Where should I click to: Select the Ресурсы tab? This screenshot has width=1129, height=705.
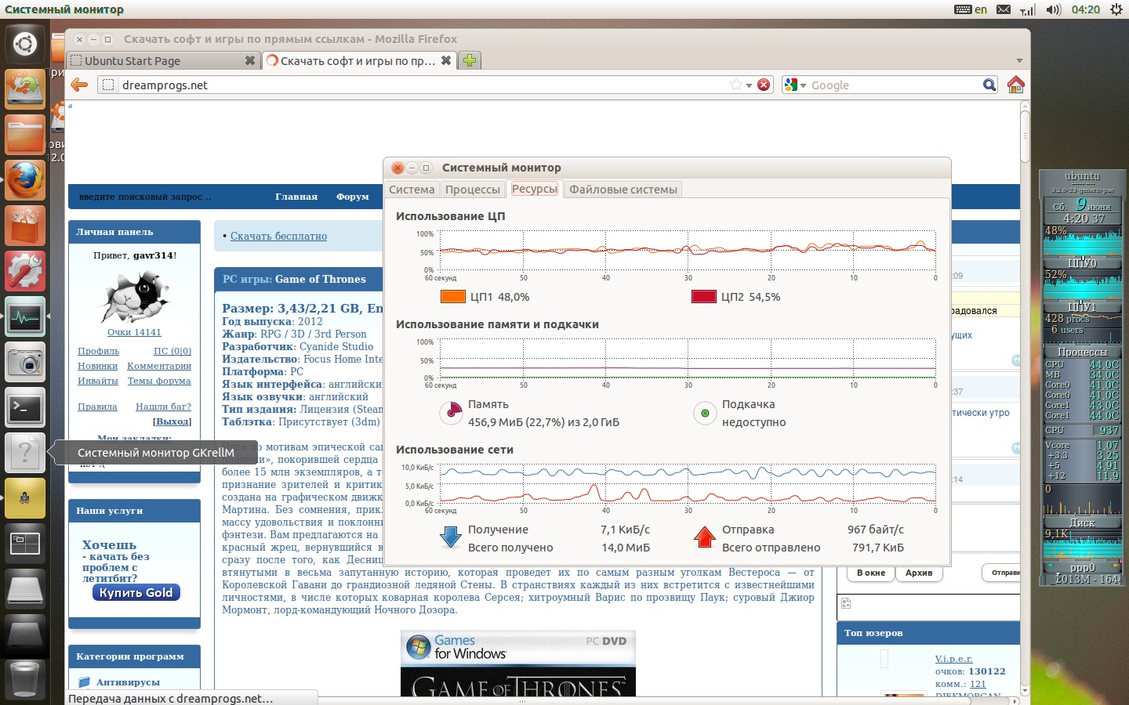point(535,189)
